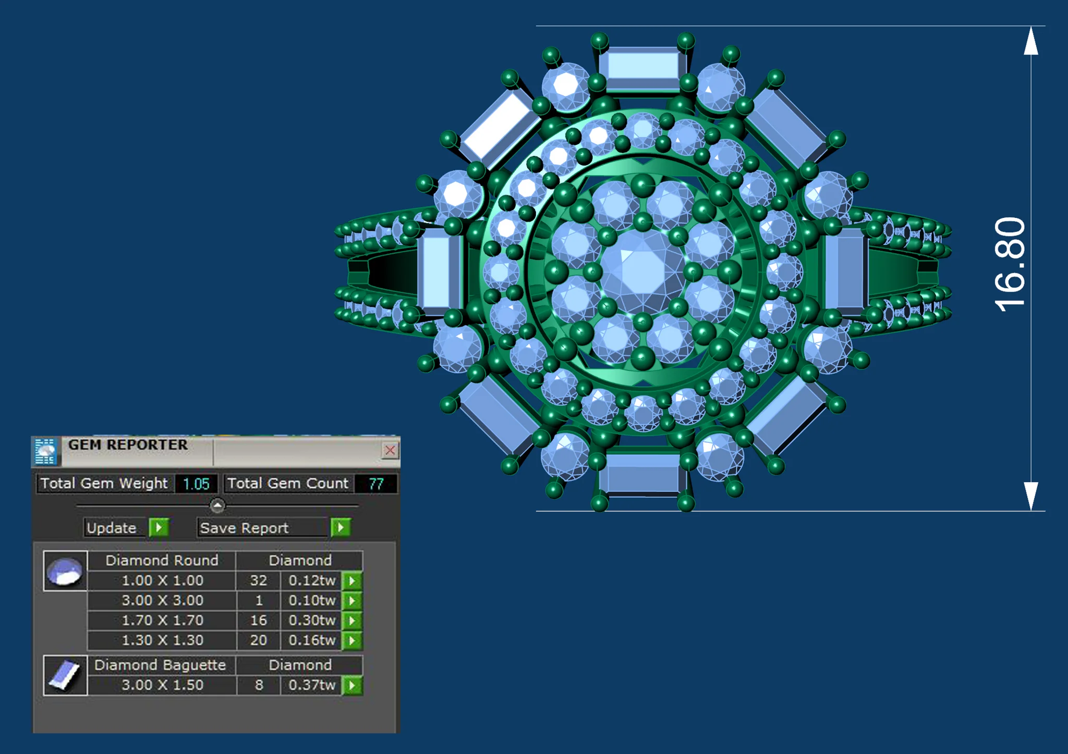Click the 1.70 X 1.70 size cell
The height and width of the screenshot is (754, 1068).
tap(162, 620)
